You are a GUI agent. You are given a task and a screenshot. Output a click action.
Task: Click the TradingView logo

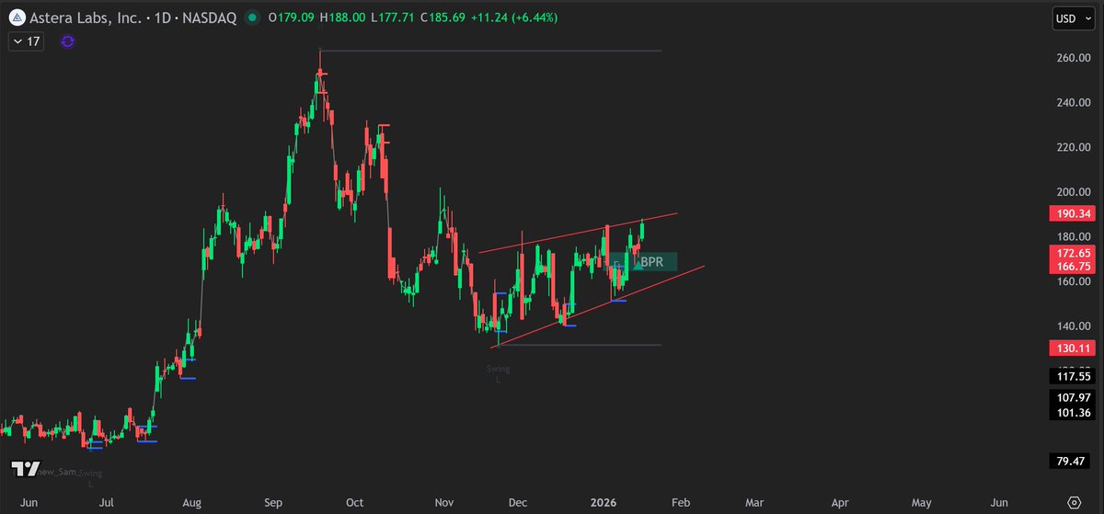(x=26, y=468)
